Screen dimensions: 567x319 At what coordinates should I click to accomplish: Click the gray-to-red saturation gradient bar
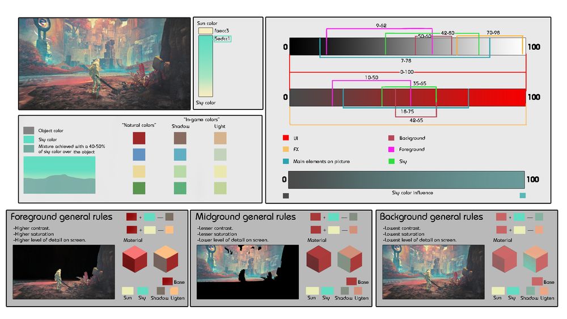407,97
